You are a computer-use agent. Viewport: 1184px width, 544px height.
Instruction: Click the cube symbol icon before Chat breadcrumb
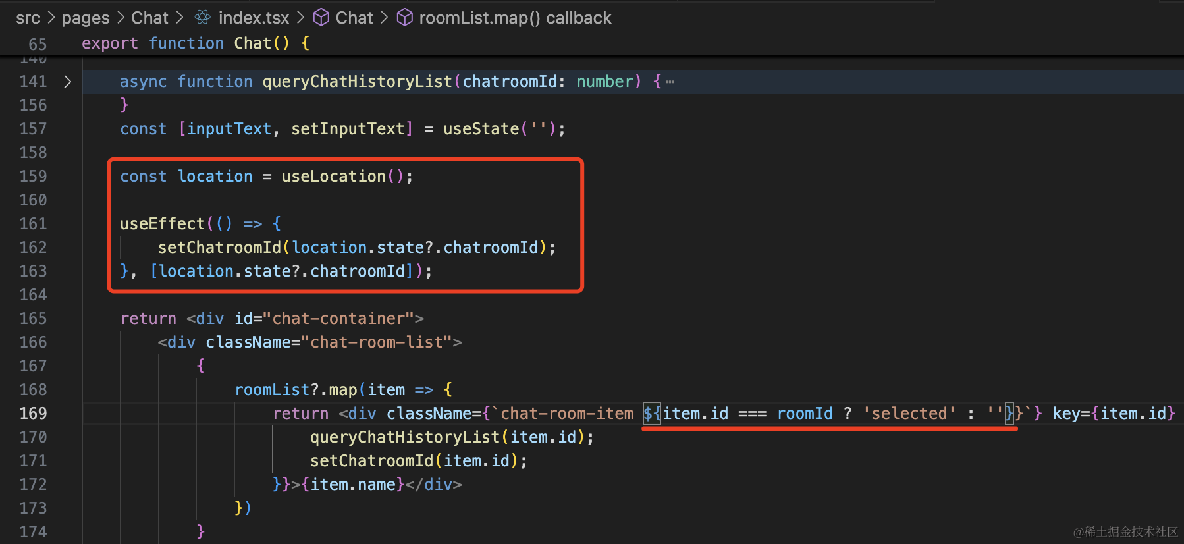[x=321, y=18]
